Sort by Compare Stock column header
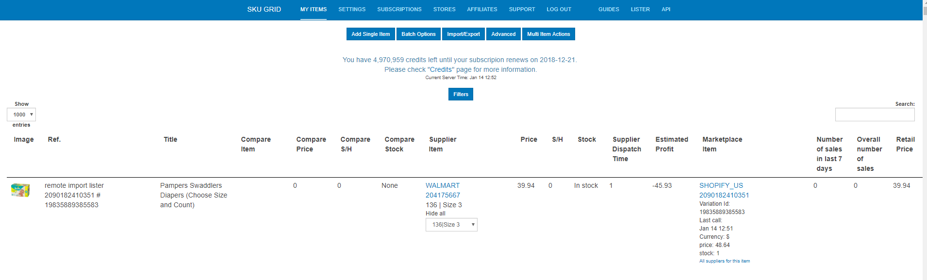 pos(399,144)
